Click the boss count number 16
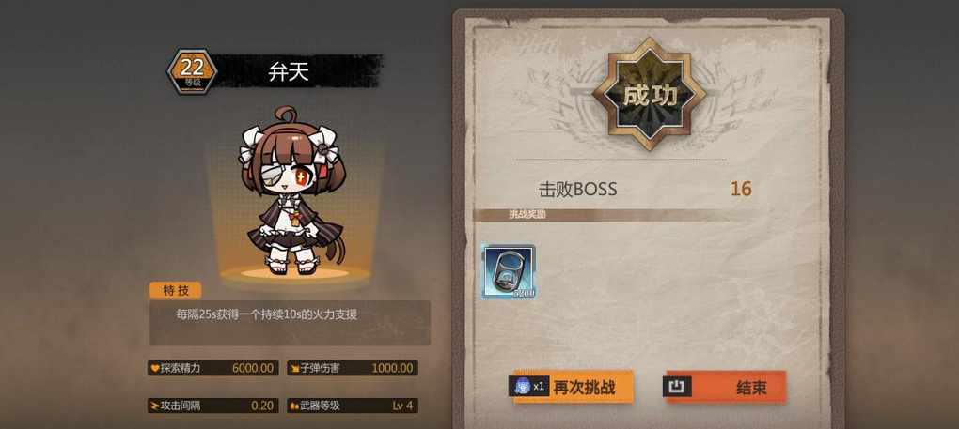 (741, 190)
